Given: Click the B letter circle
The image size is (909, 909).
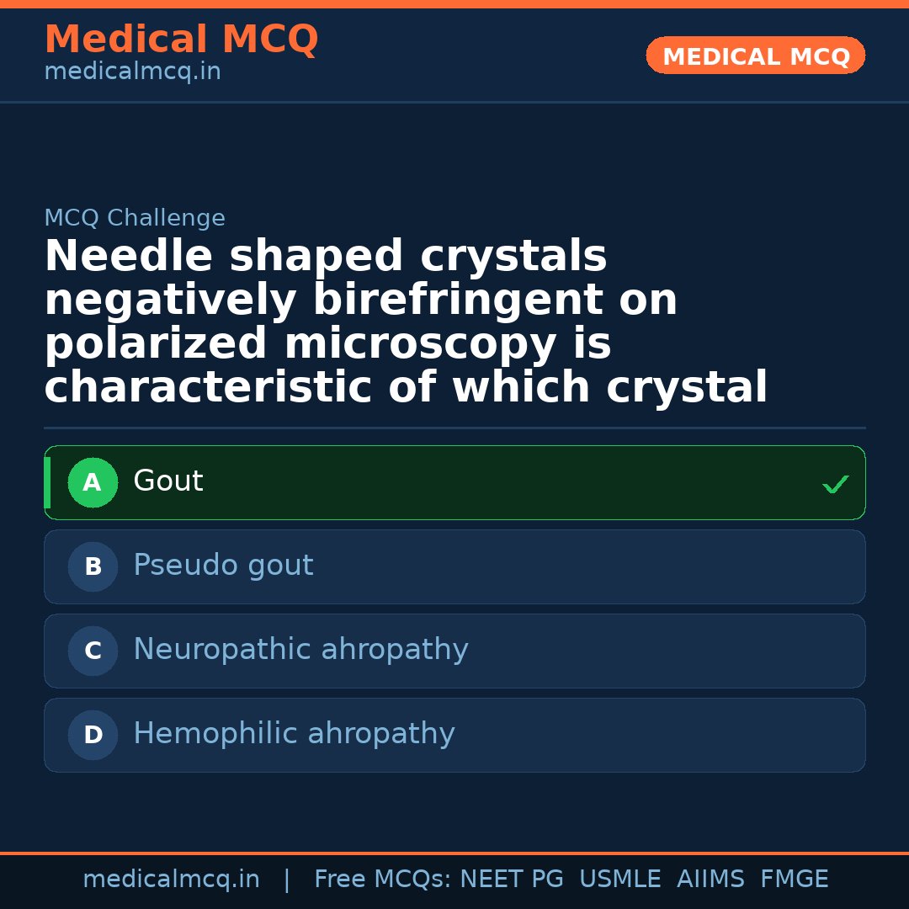Looking at the screenshot, I should [93, 567].
